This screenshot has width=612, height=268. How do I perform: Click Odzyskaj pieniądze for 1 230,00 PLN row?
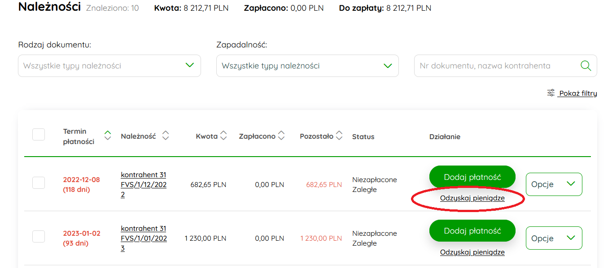(x=472, y=252)
